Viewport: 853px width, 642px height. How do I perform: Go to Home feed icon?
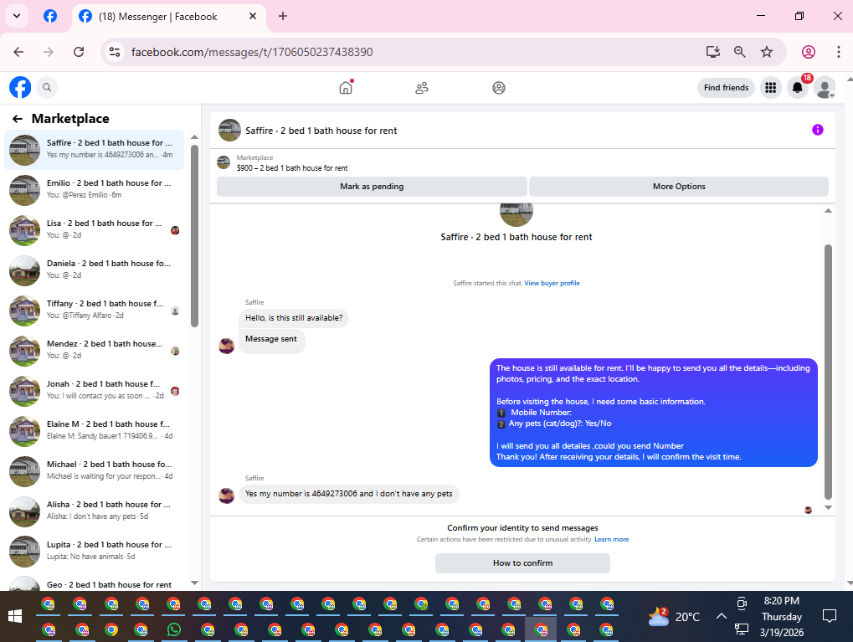[x=346, y=88]
